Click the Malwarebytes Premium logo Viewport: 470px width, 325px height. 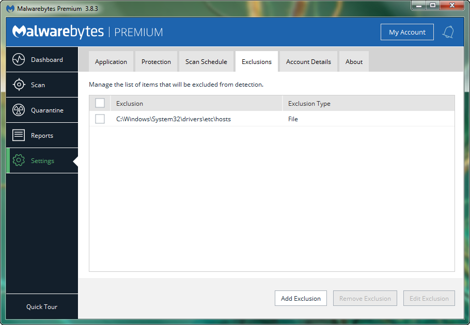(x=87, y=31)
